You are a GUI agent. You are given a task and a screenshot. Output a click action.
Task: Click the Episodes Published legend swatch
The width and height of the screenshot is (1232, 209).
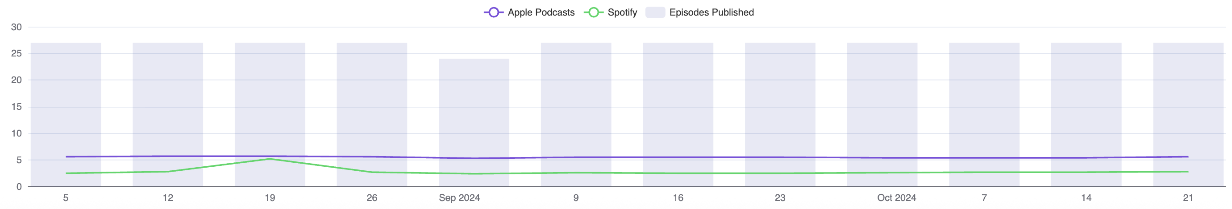[655, 12]
